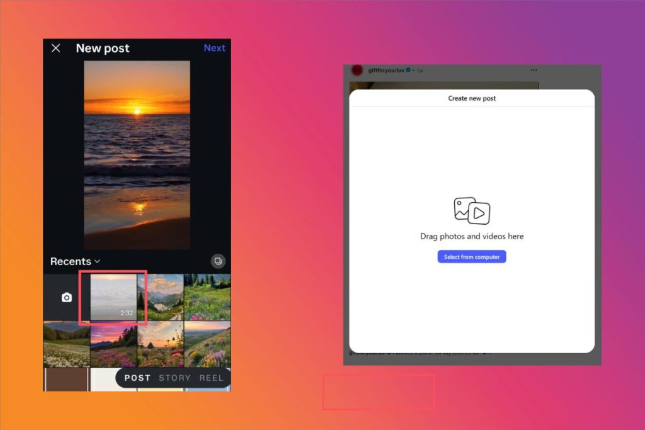The height and width of the screenshot is (430, 645).
Task: Switch to the REEL tab
Action: [x=211, y=378]
